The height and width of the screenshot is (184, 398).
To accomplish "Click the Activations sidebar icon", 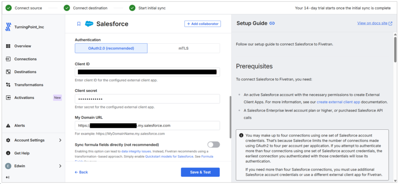I will [x=8, y=98].
